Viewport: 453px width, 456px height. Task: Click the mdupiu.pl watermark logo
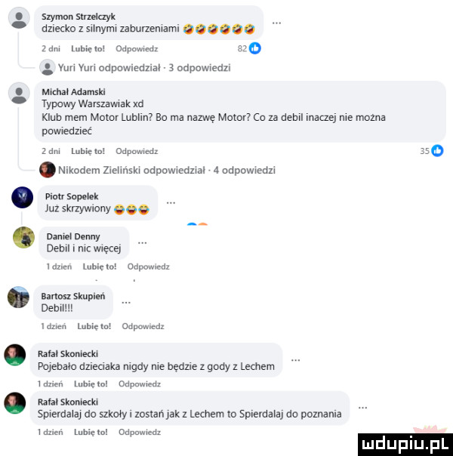[x=405, y=445]
